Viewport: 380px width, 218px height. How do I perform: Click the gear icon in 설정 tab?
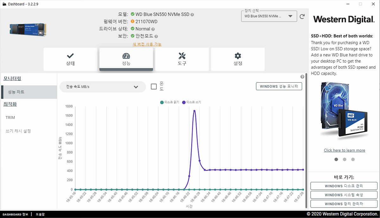click(x=238, y=56)
